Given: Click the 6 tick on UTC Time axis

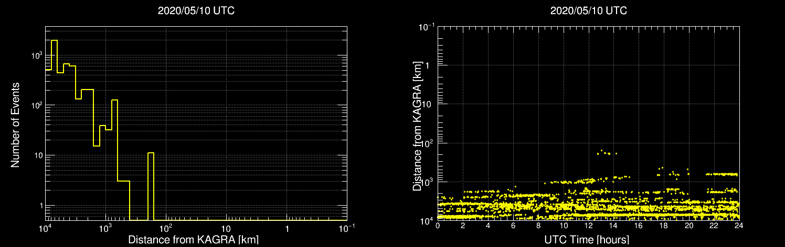Looking at the screenshot, I should (513, 225).
